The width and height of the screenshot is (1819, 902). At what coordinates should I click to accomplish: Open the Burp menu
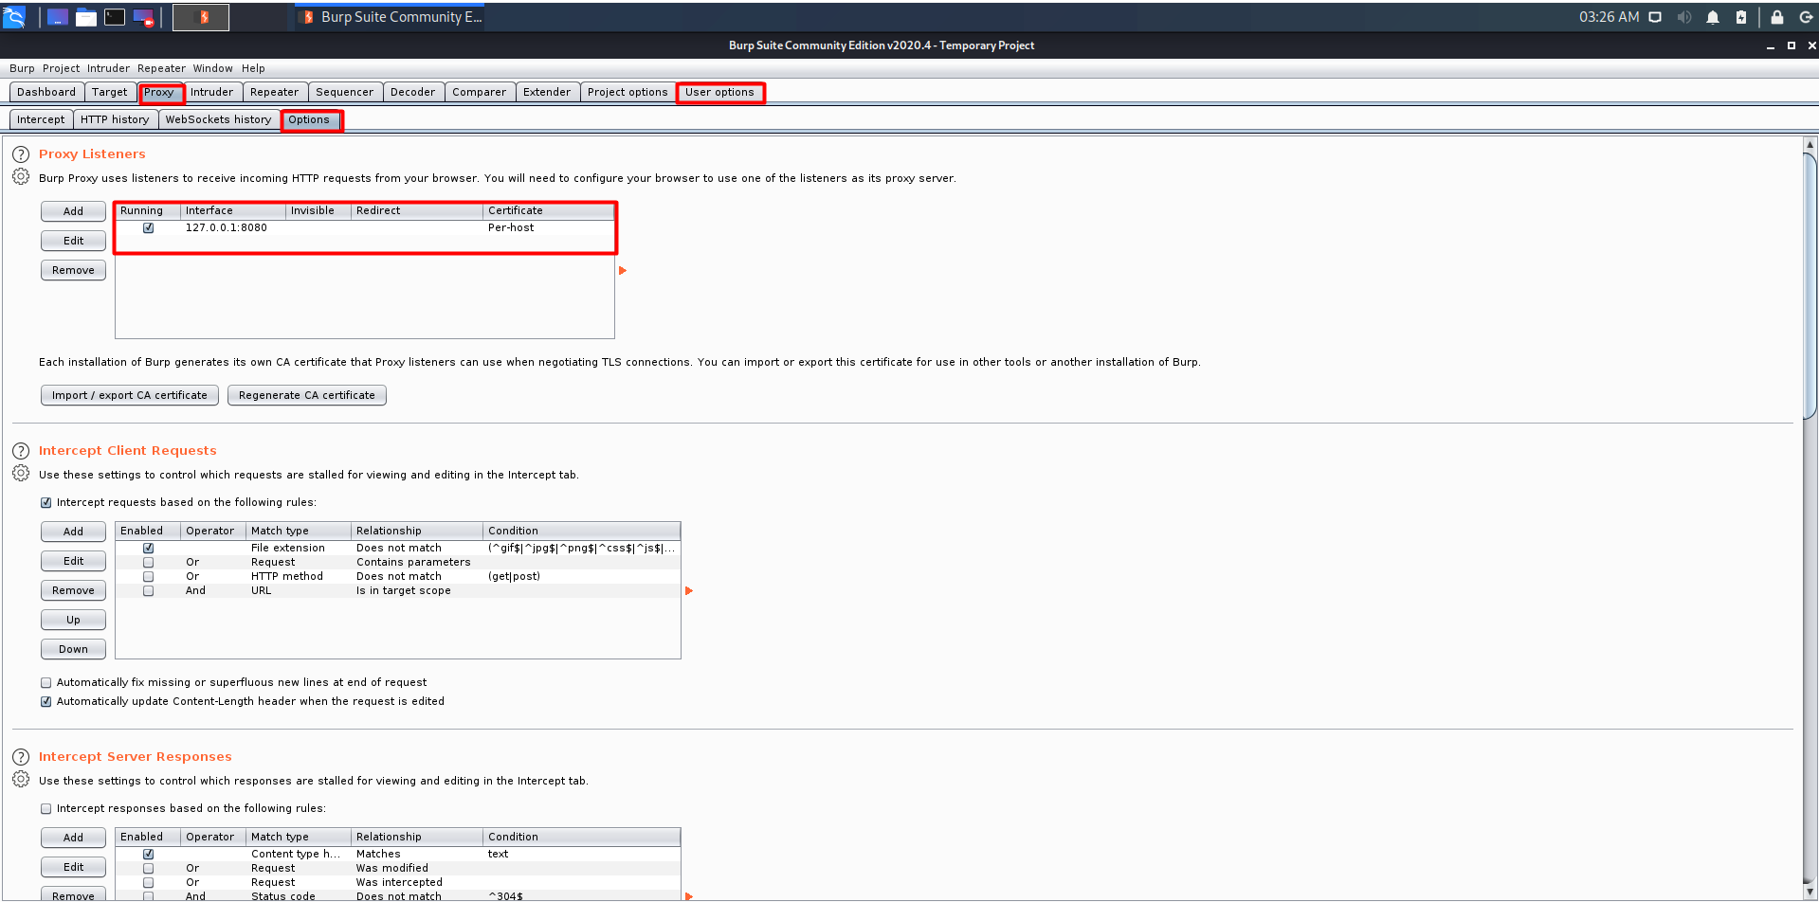[x=22, y=68]
